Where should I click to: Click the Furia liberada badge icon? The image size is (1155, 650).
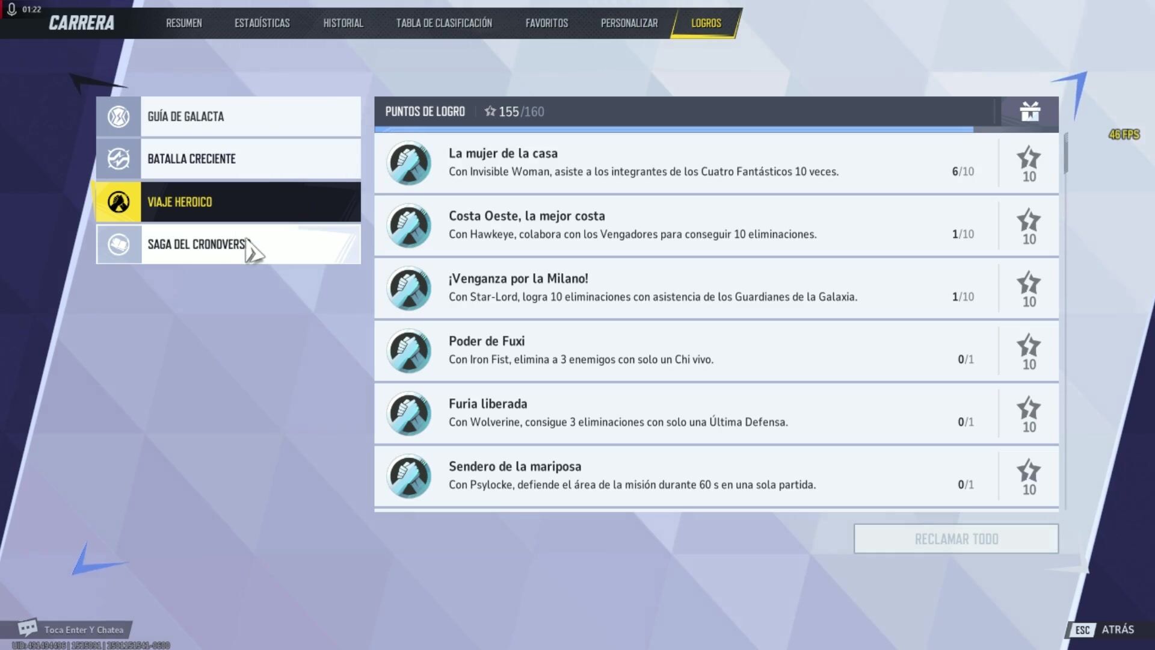point(409,413)
